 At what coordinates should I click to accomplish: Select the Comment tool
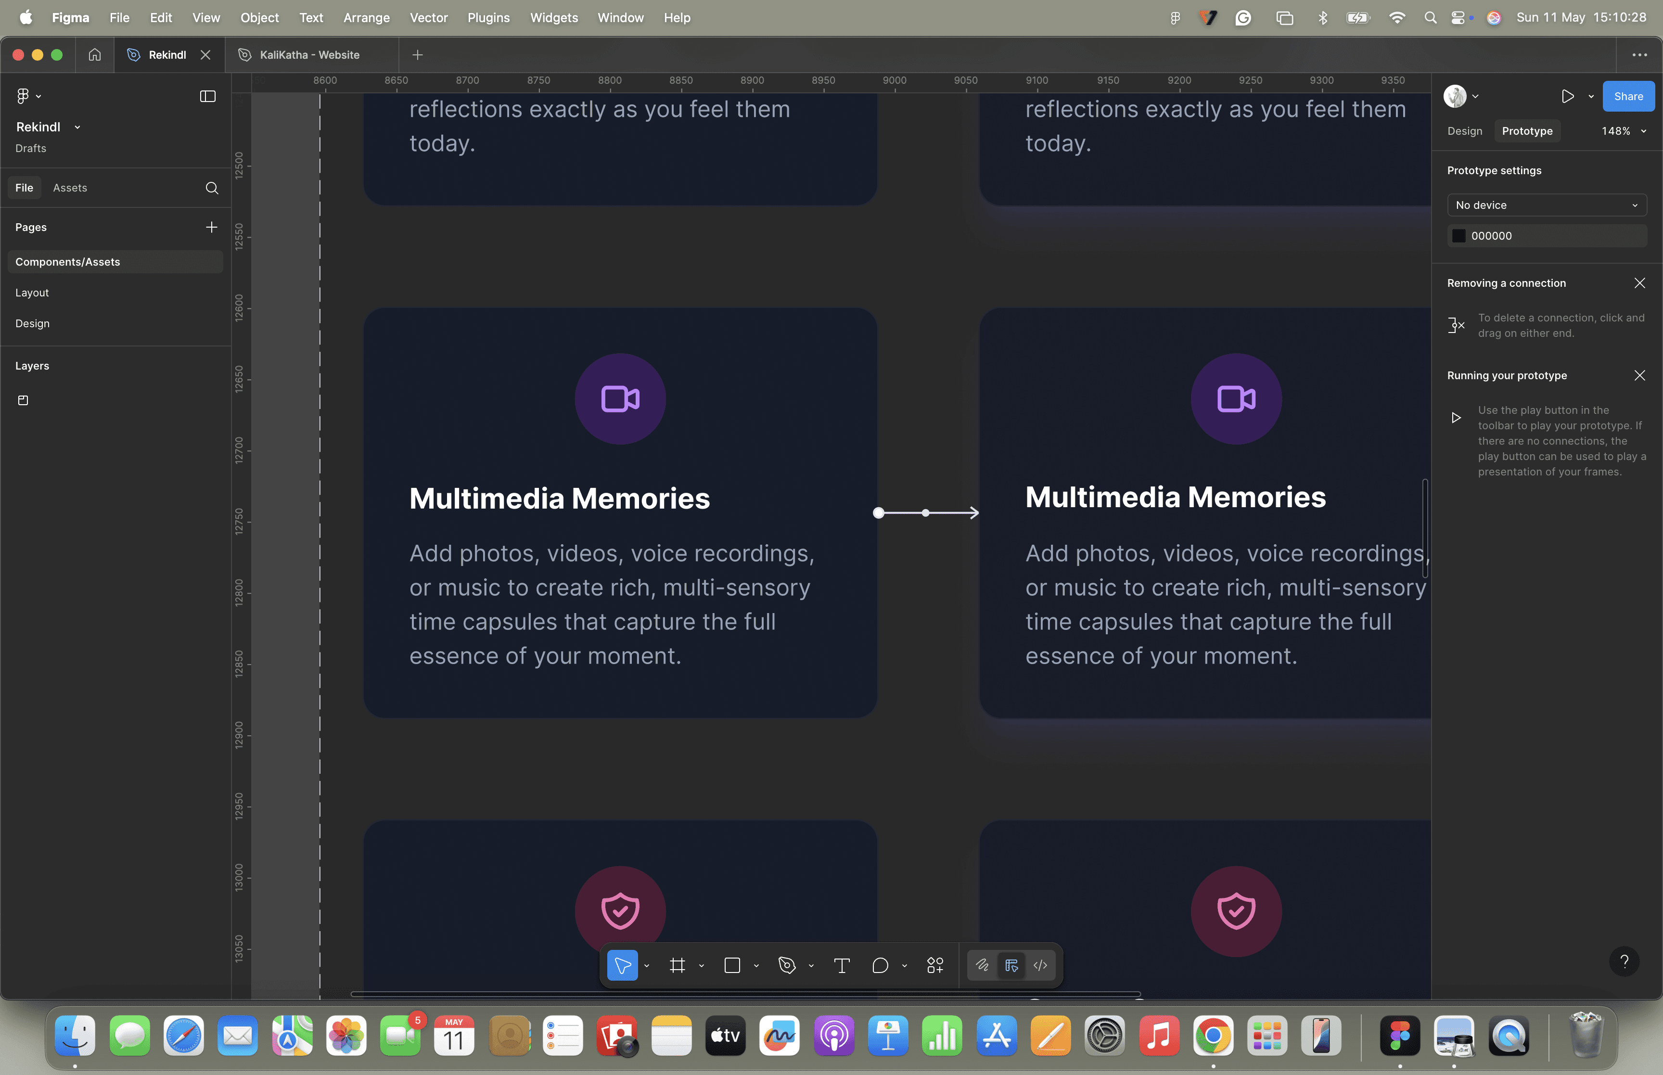tap(880, 965)
